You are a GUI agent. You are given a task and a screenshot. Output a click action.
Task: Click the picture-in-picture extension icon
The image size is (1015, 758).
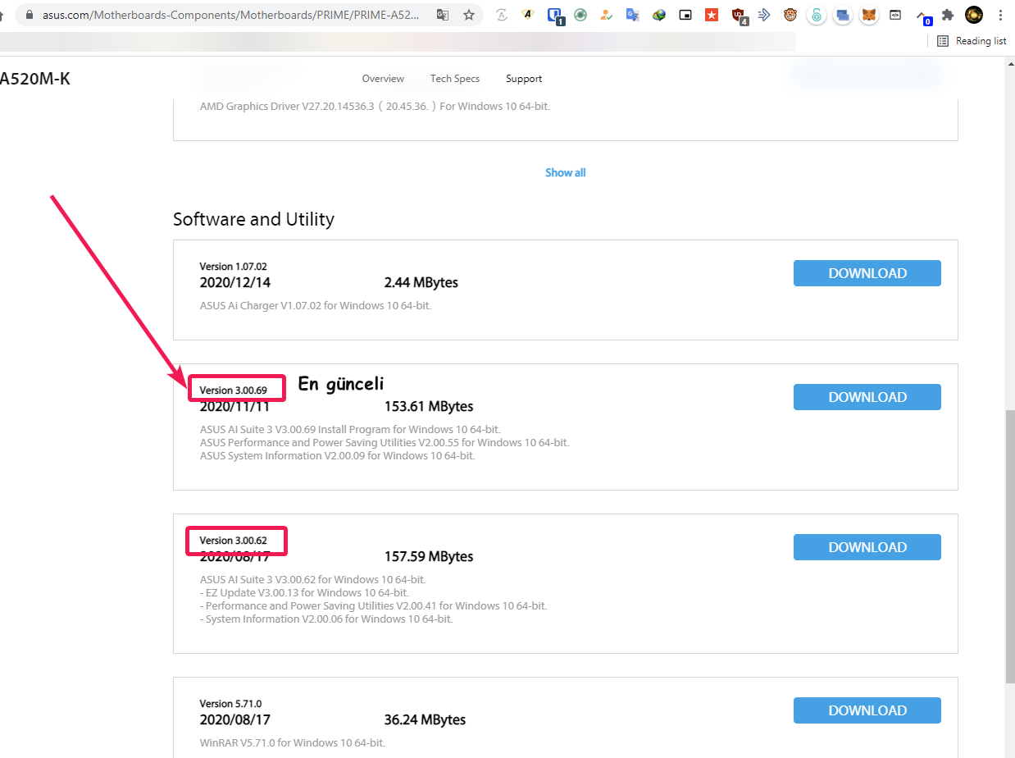click(685, 15)
